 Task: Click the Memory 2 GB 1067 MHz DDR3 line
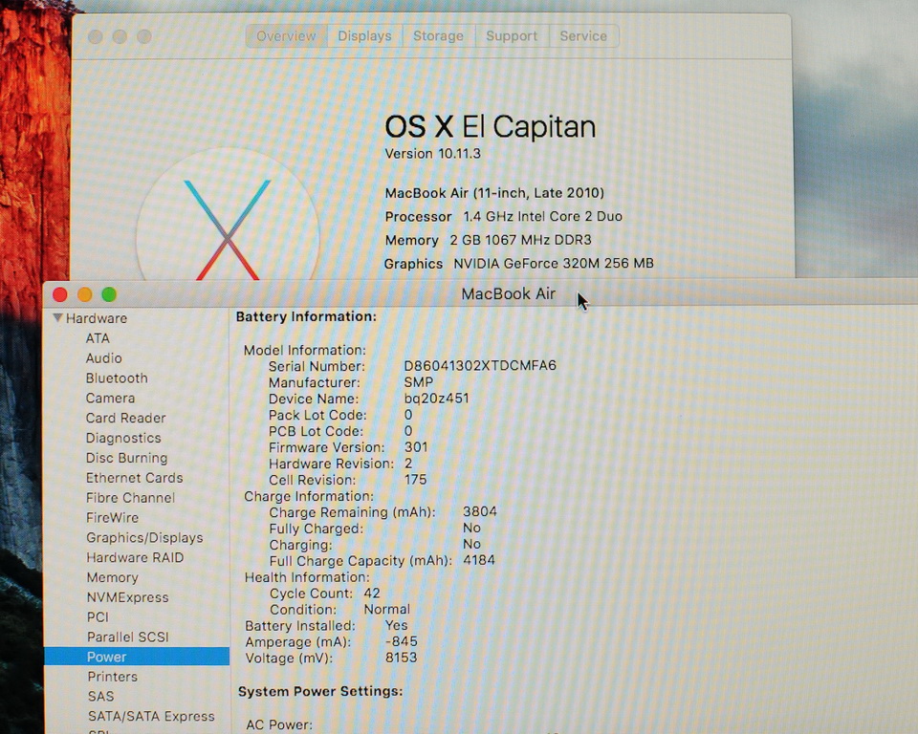coord(489,240)
